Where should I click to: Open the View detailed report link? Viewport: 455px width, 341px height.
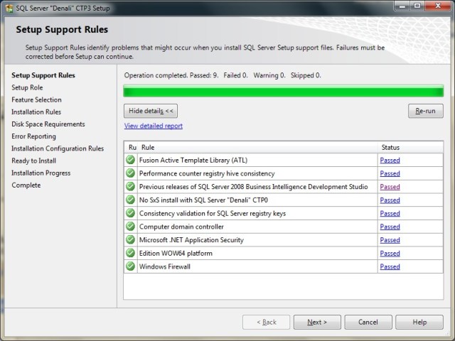153,126
